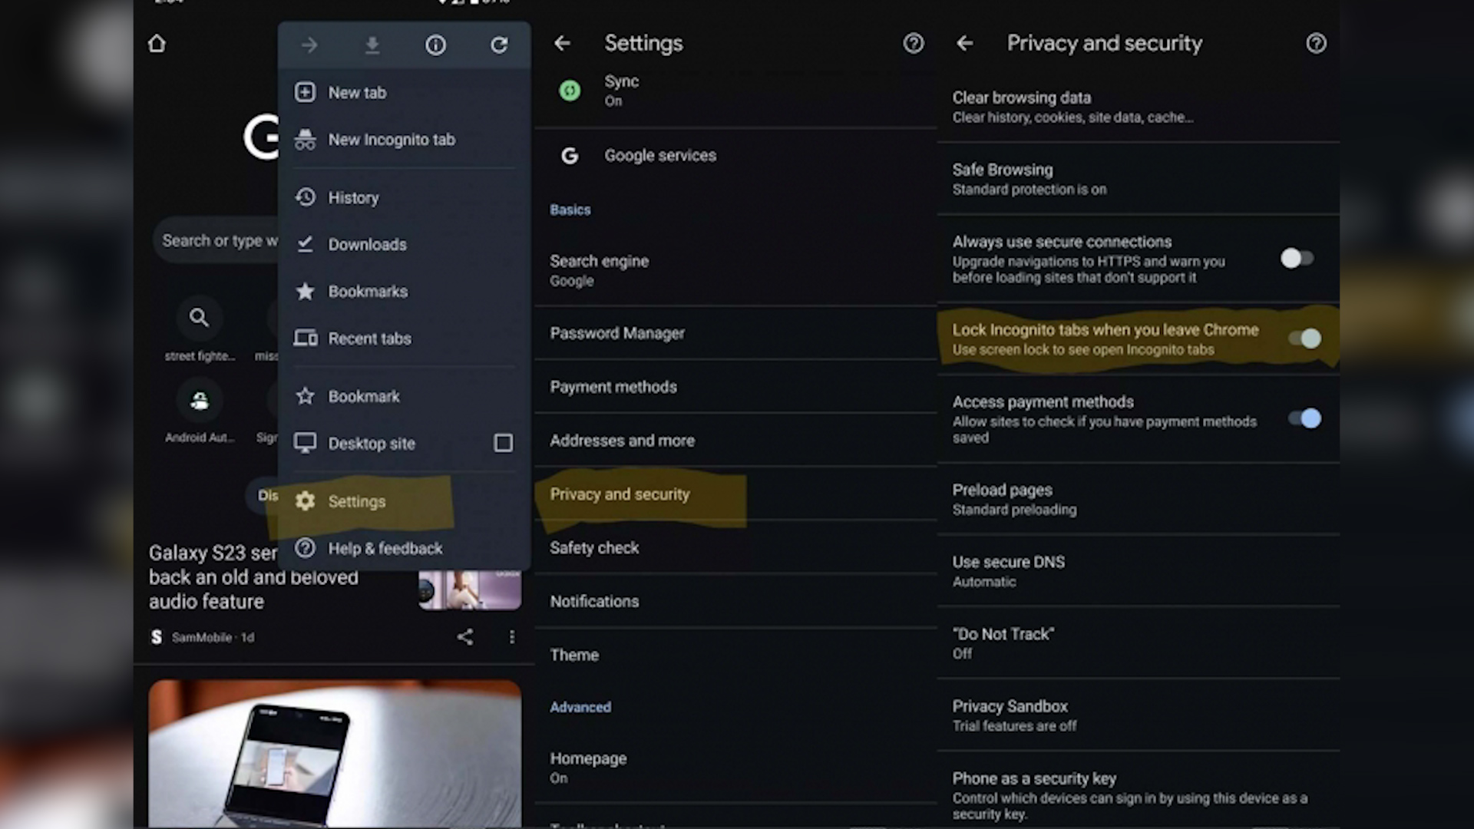This screenshot has width=1474, height=829.
Task: Tick the Desktop site checkbox
Action: point(504,443)
